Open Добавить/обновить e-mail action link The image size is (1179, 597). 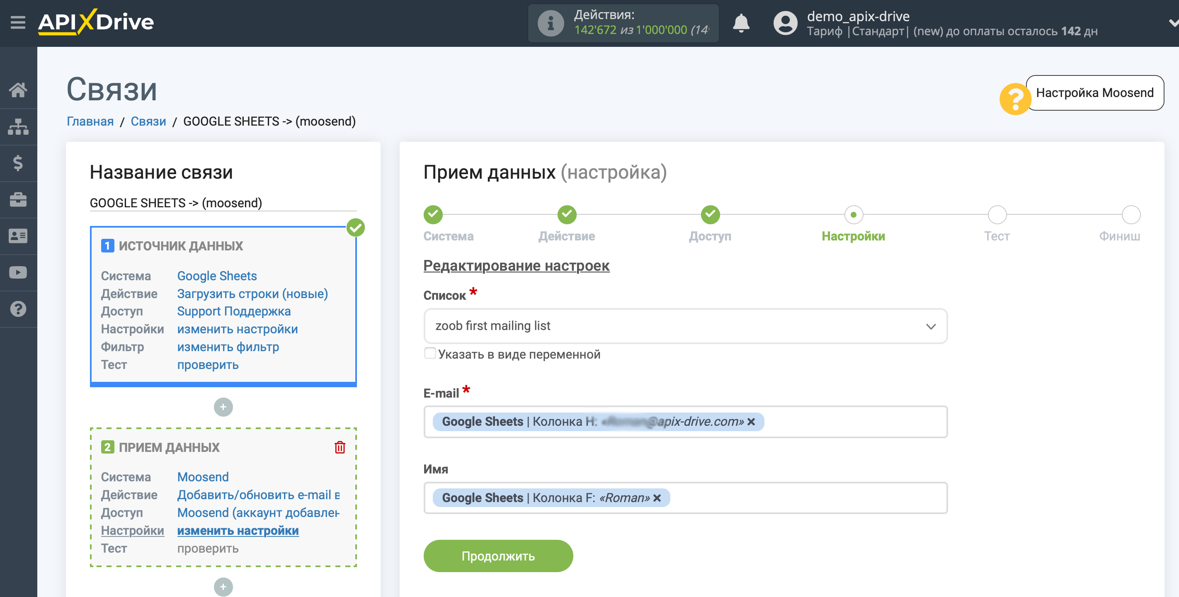point(258,495)
